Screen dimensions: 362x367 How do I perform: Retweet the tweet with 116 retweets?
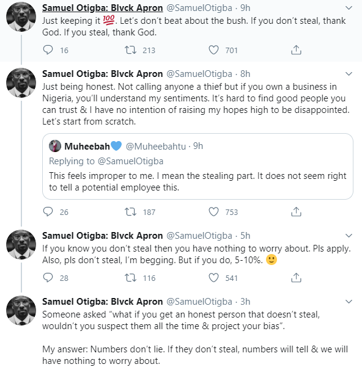(130, 278)
